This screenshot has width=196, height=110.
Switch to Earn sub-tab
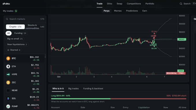(145, 11)
